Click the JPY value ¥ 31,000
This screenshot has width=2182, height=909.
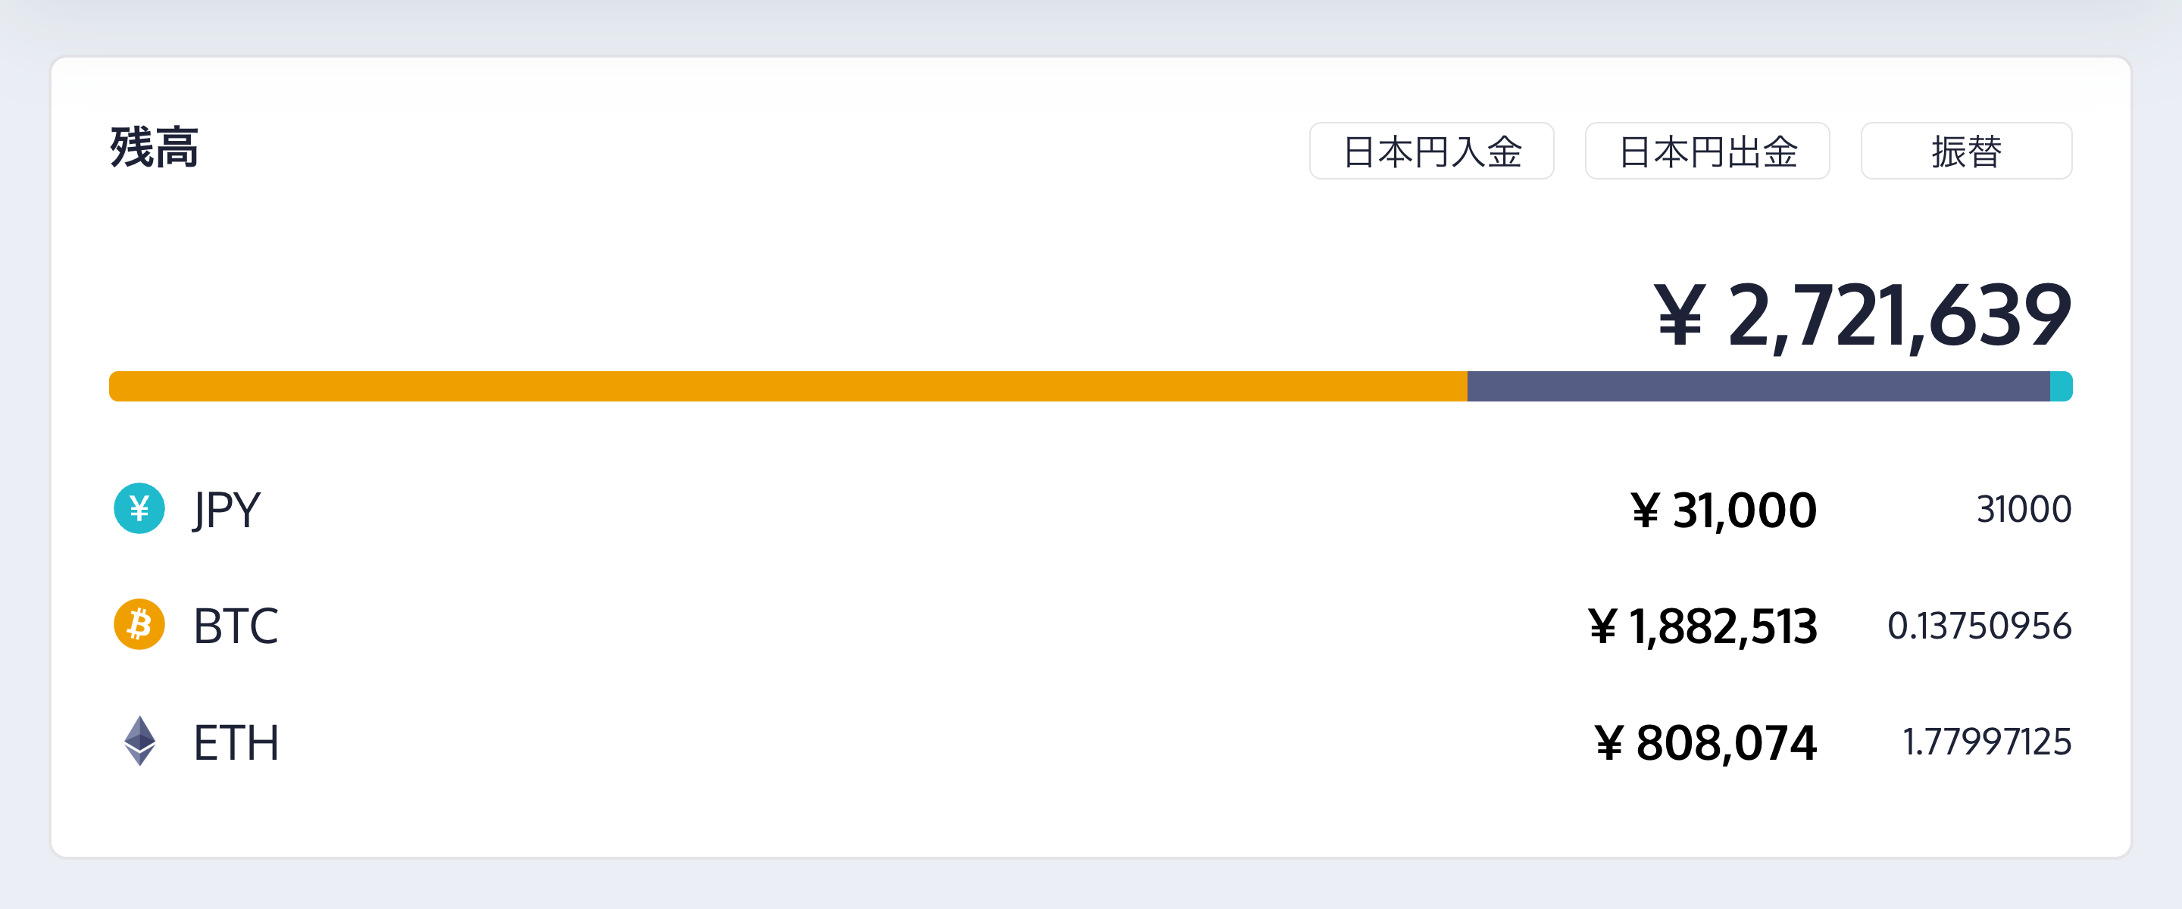pyautogui.click(x=1723, y=510)
